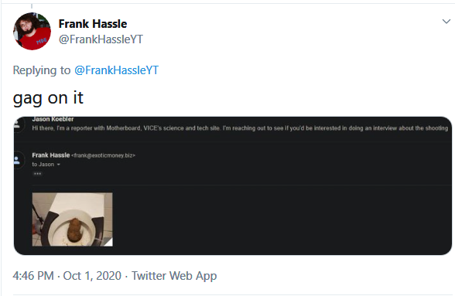The image size is (455, 296).
Task: Click Jason Koebler's contact avatar icon
Action: (x=17, y=124)
